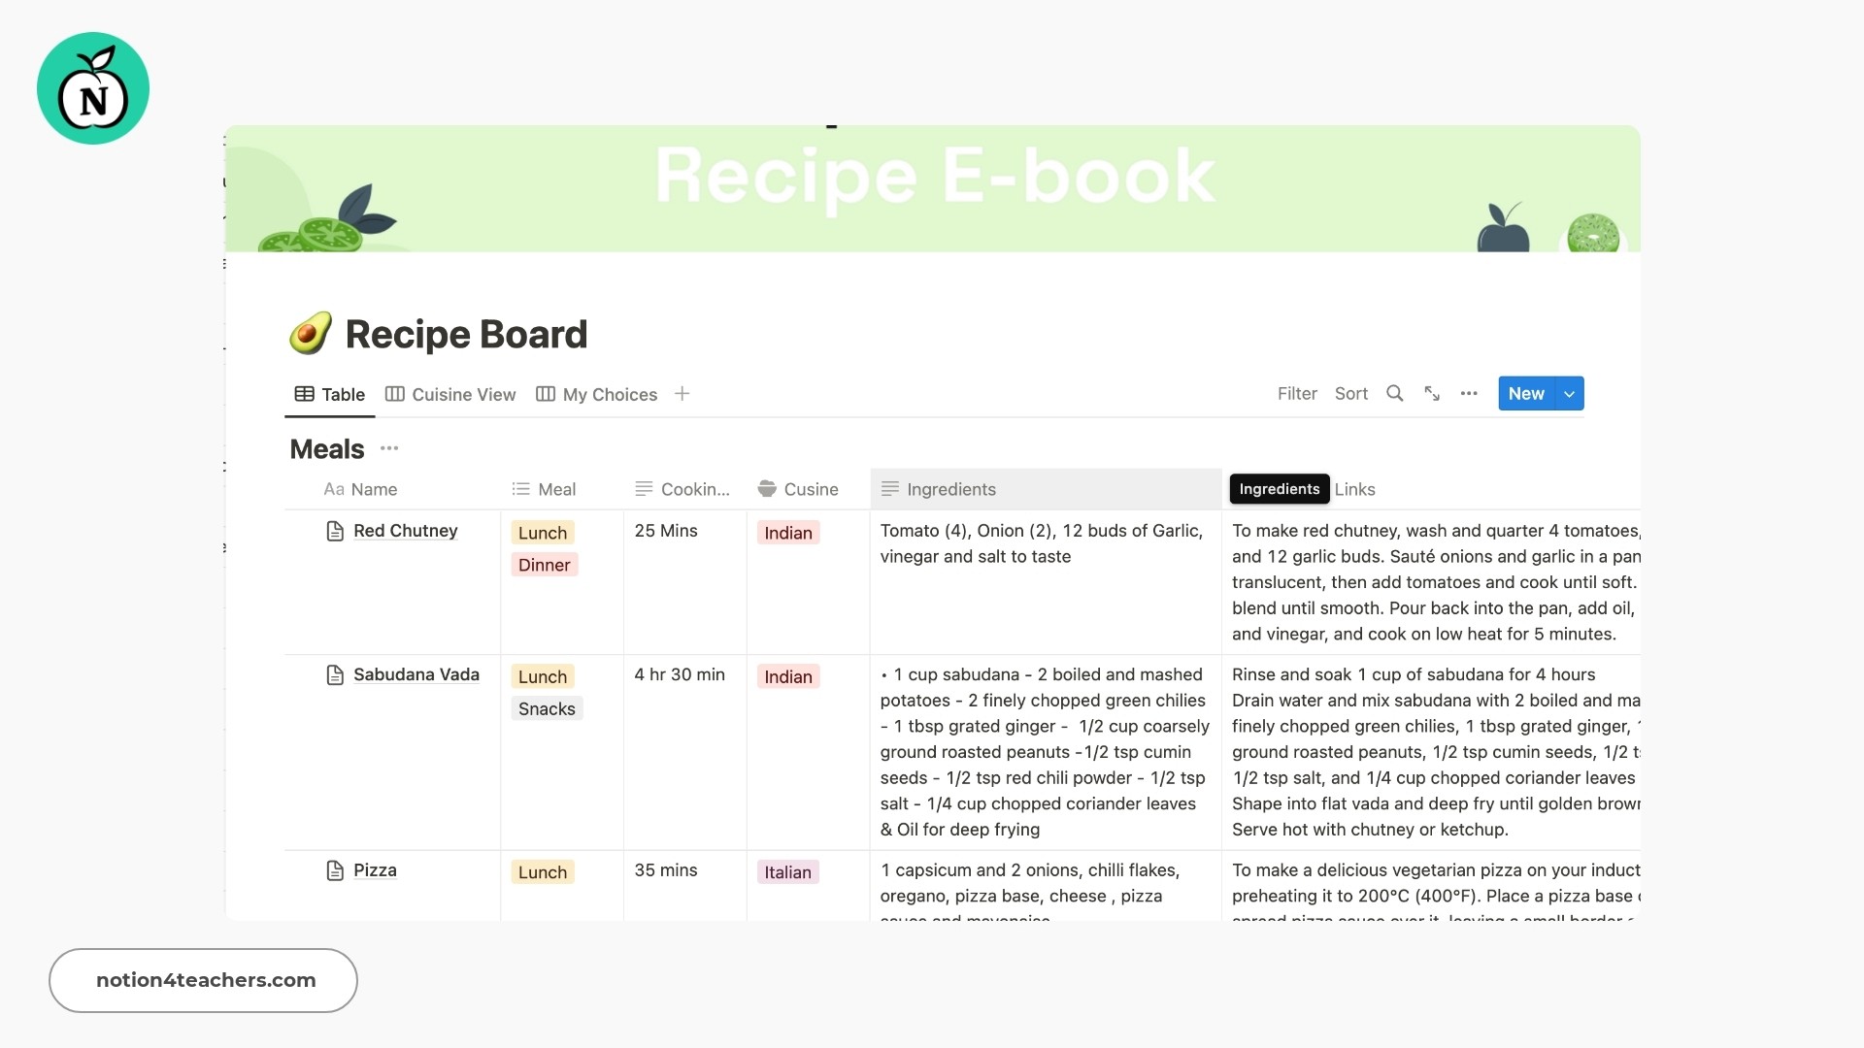Open the Red Chutney recipe entry
The image size is (1864, 1048).
(405, 530)
